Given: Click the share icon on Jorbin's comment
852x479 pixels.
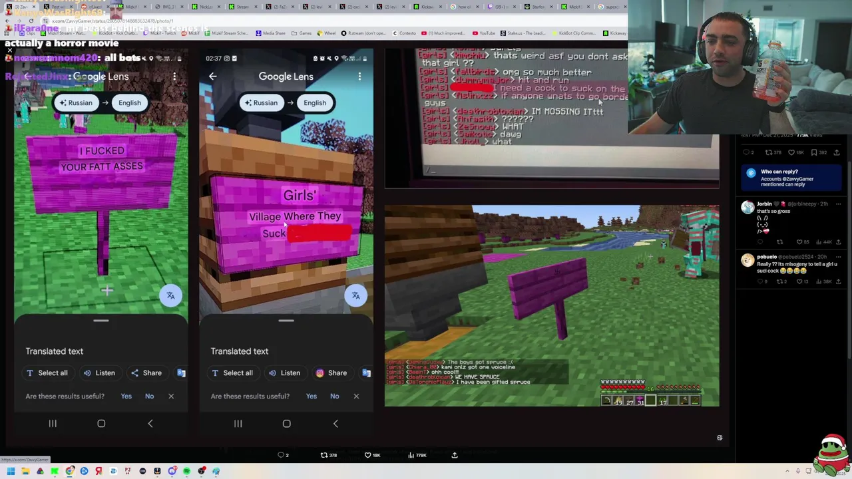Looking at the screenshot, I should (x=838, y=242).
